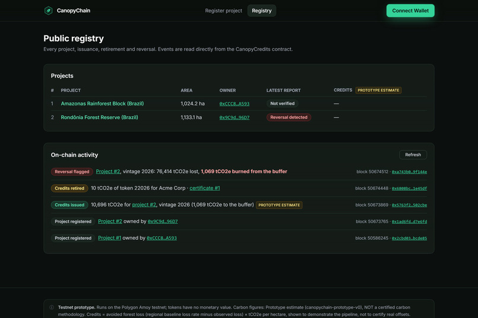The width and height of the screenshot is (478, 318).
Task: Open certificate #1 link
Action: click(x=205, y=188)
